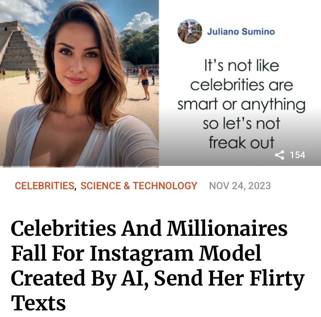Open the Juliano Sumino profile name link
Viewport: 321px width, 317px height.
point(241,31)
